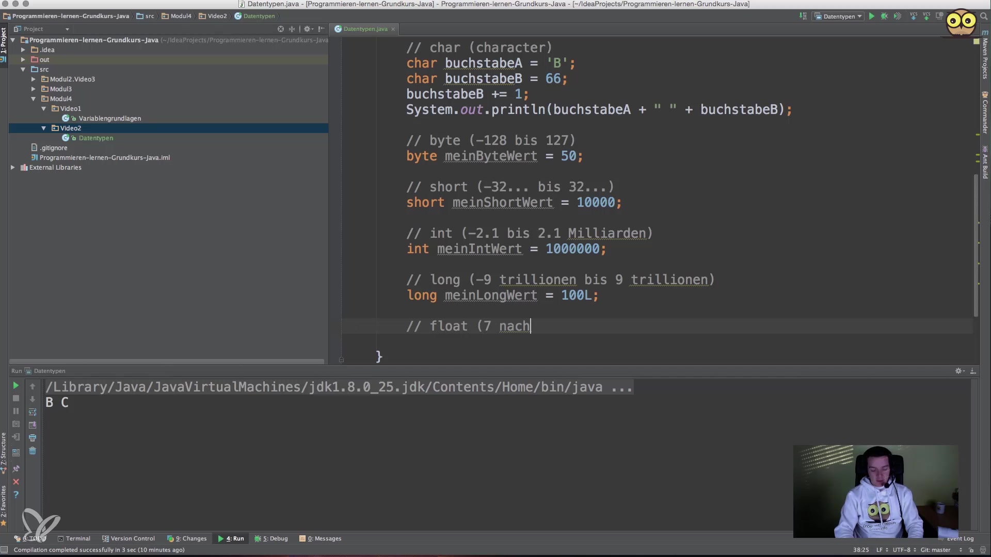Expand the Modul3 folder
This screenshot has height=557, width=991.
(34, 89)
